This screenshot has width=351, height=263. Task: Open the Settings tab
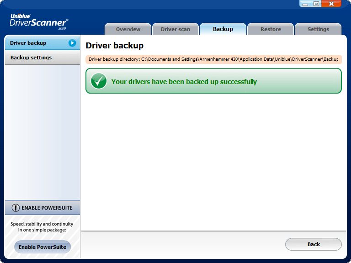(318, 29)
